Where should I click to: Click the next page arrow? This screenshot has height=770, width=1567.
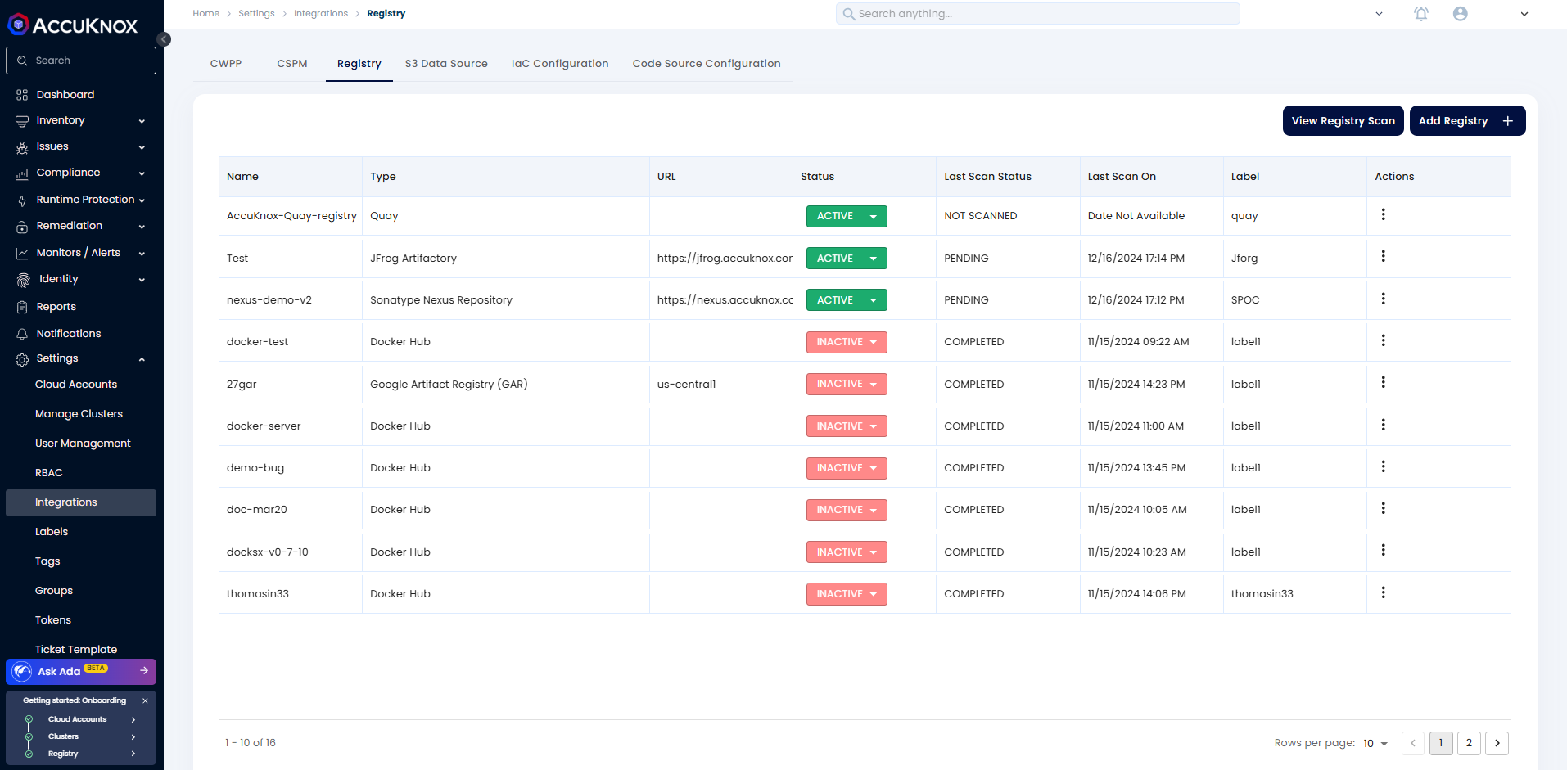[1497, 743]
